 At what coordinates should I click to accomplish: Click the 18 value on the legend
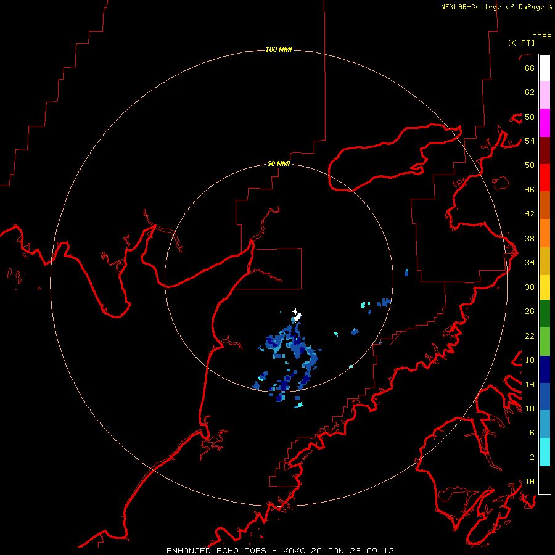click(530, 360)
